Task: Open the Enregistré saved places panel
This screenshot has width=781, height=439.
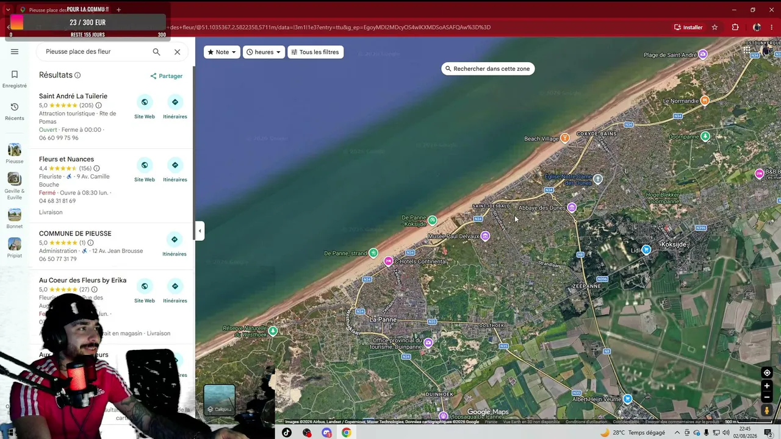Action: coord(15,79)
